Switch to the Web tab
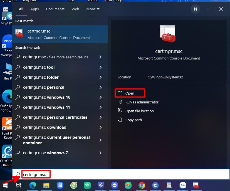 coord(75,9)
